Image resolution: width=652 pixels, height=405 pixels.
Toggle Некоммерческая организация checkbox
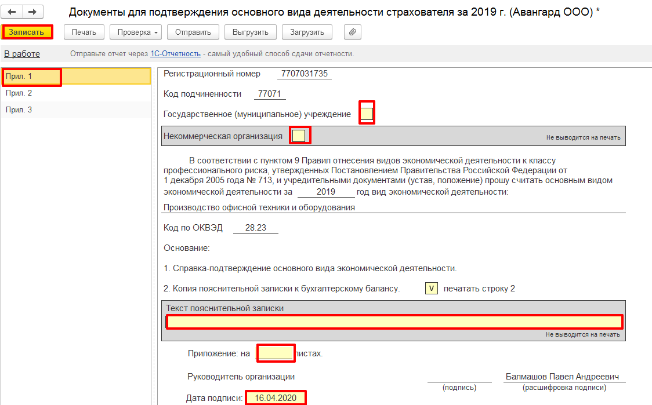pyautogui.click(x=299, y=136)
